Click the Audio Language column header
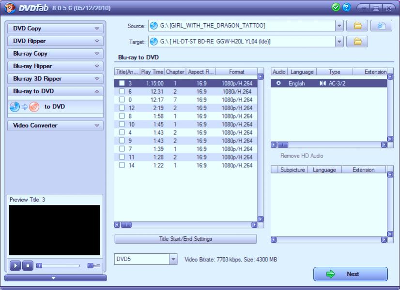The width and height of the screenshot is (400, 290). click(x=302, y=72)
